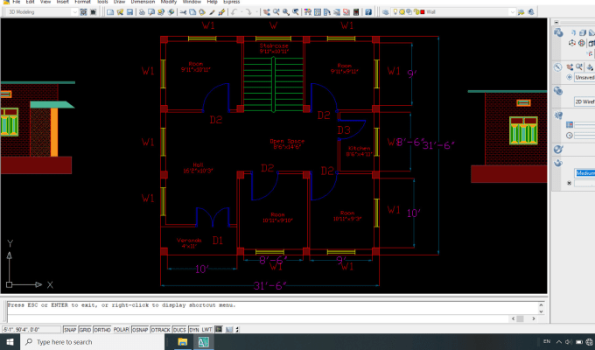Toggle ORTHO mode in the status bar

point(102,330)
